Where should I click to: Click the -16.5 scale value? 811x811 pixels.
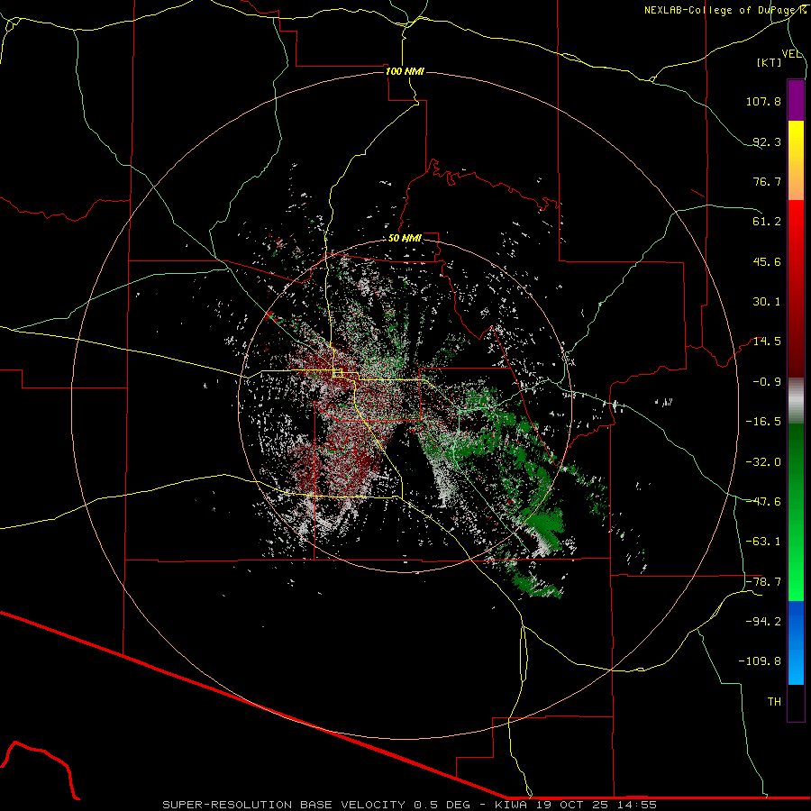pos(763,422)
